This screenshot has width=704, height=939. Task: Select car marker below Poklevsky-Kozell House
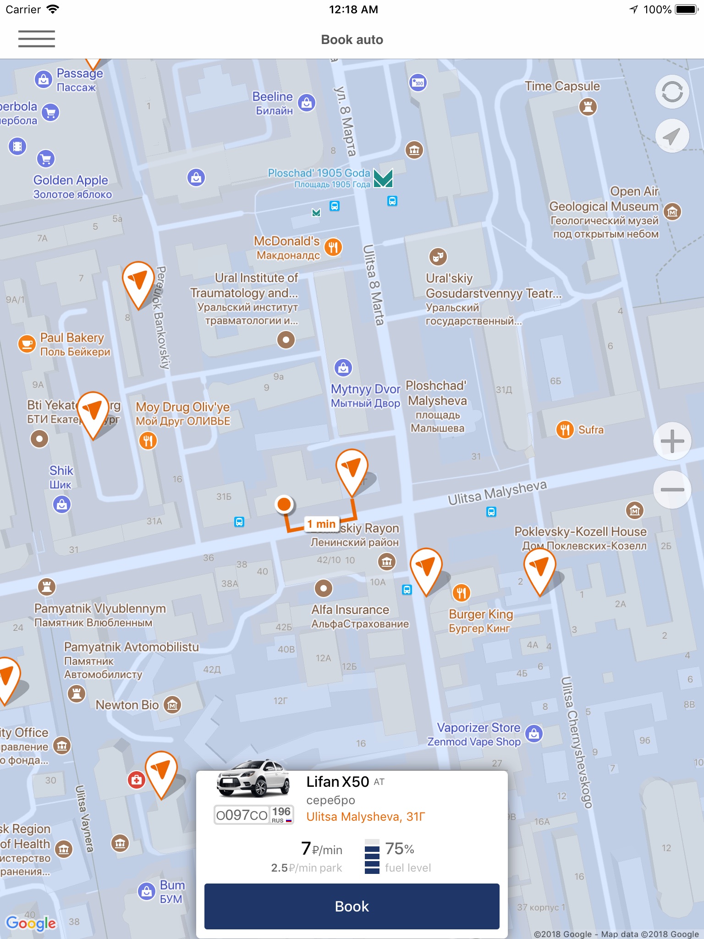pos(540,571)
